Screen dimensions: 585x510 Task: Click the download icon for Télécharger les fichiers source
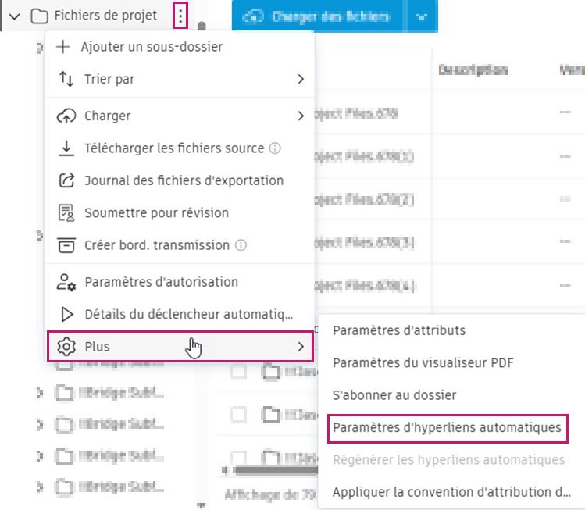point(66,148)
